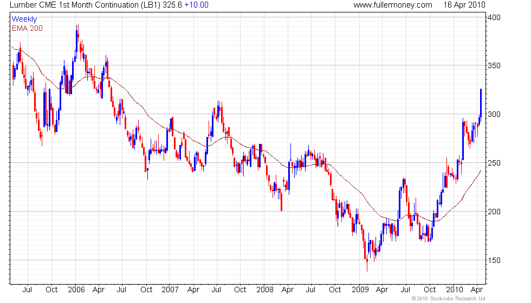The height and width of the screenshot is (303, 531).
Task: Click the 400 price axis label
Action: (x=494, y=17)
